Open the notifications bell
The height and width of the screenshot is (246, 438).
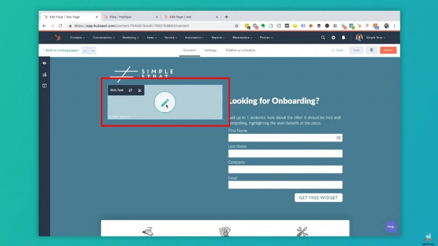pos(344,38)
